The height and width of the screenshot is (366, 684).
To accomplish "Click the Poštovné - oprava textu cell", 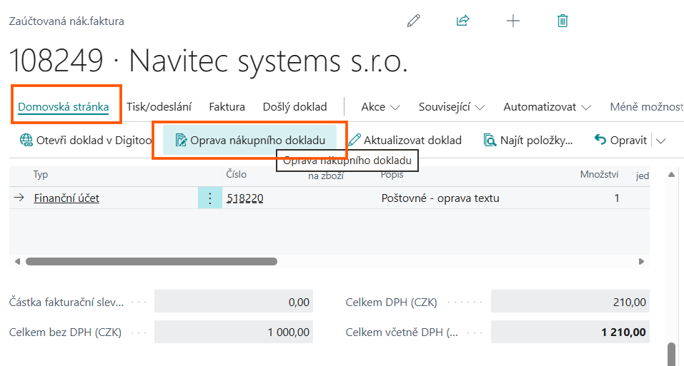I will tap(440, 198).
